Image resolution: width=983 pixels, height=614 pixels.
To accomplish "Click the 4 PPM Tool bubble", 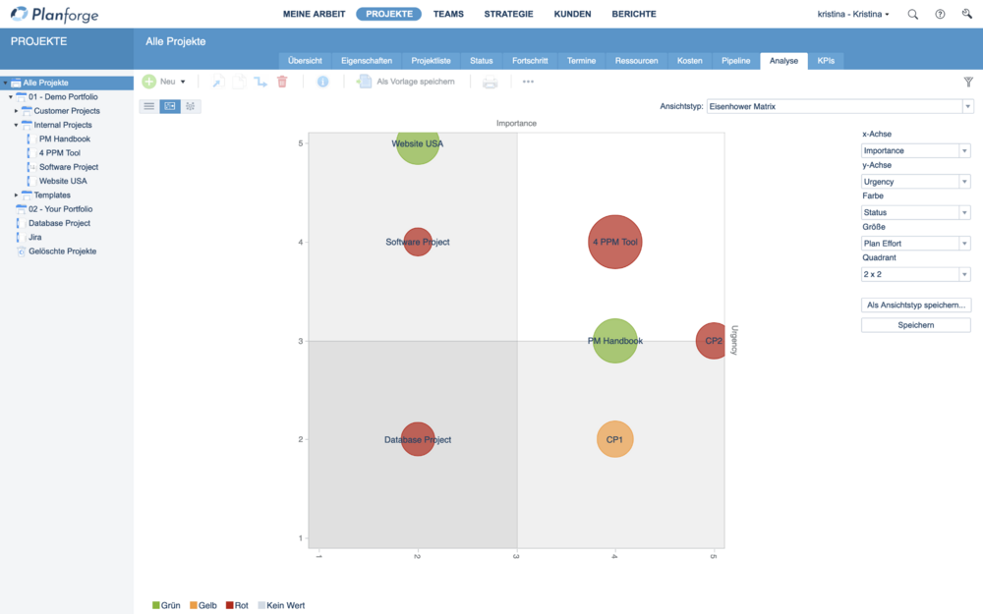I will pos(615,242).
